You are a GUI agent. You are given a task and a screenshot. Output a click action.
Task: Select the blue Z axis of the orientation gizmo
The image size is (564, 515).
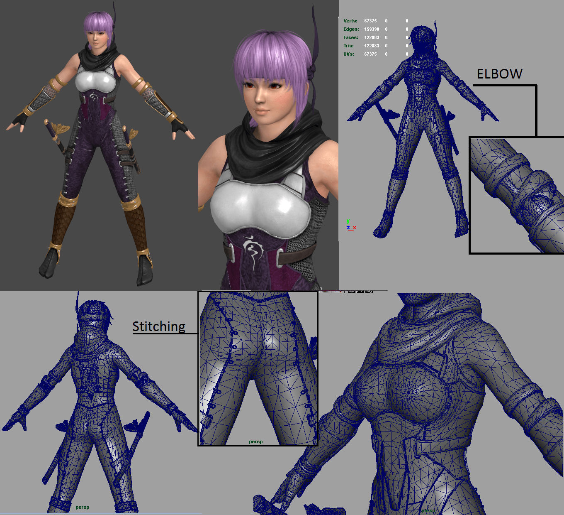click(x=348, y=228)
